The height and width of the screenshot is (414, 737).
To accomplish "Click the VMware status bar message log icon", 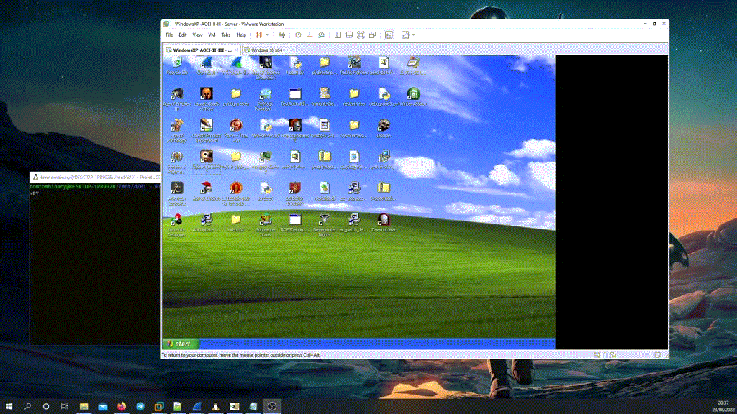I will click(x=658, y=355).
